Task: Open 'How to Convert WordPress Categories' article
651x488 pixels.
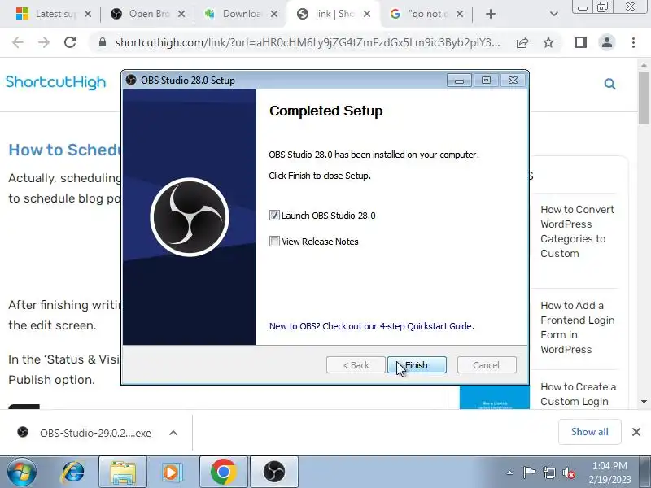Action: 577,232
